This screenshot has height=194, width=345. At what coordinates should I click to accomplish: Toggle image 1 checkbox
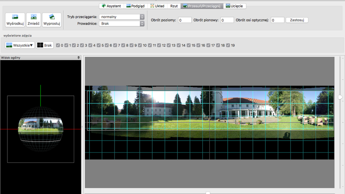click(66, 45)
